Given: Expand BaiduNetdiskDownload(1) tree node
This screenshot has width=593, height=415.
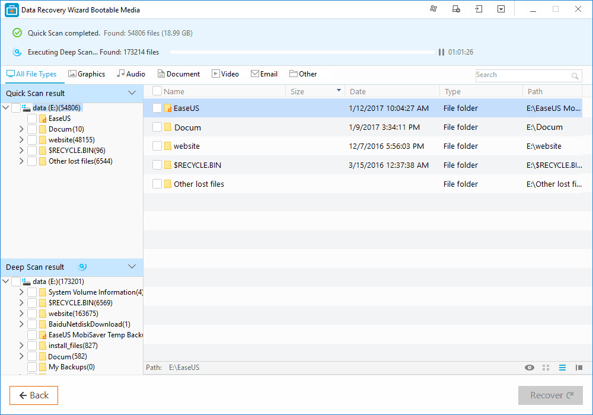Looking at the screenshot, I should (21, 324).
